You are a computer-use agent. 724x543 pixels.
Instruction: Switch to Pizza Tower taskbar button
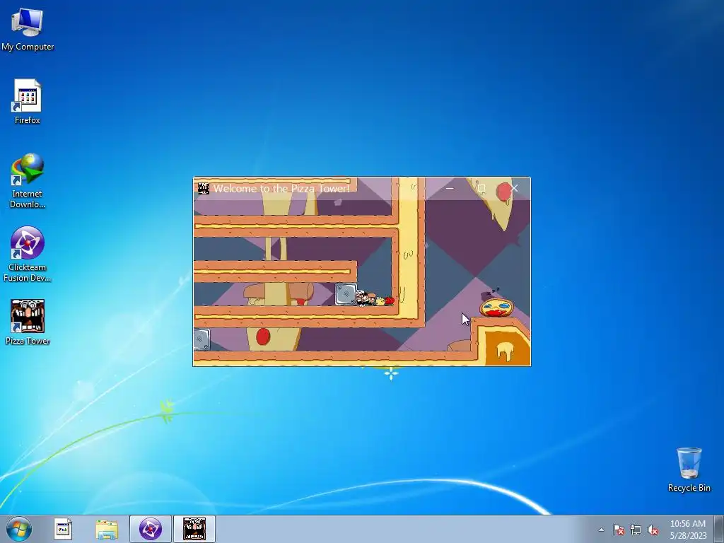pos(194,529)
